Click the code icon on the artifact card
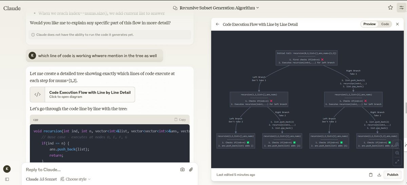 [x=38, y=95]
